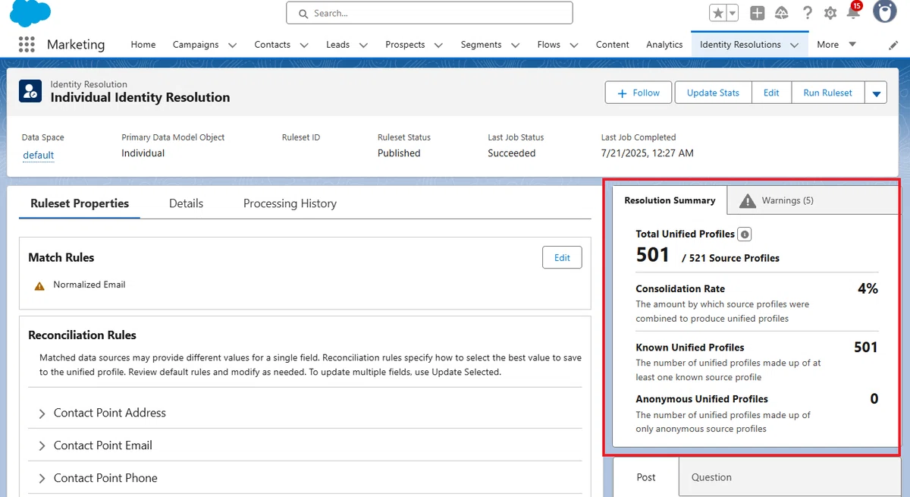The image size is (910, 497).
Task: Open the Help question mark icon
Action: coord(808,13)
